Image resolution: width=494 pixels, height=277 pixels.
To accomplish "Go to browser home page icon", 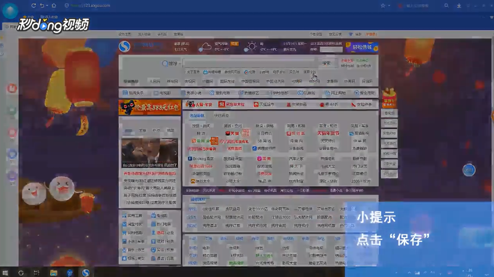I will (x=54, y=6).
